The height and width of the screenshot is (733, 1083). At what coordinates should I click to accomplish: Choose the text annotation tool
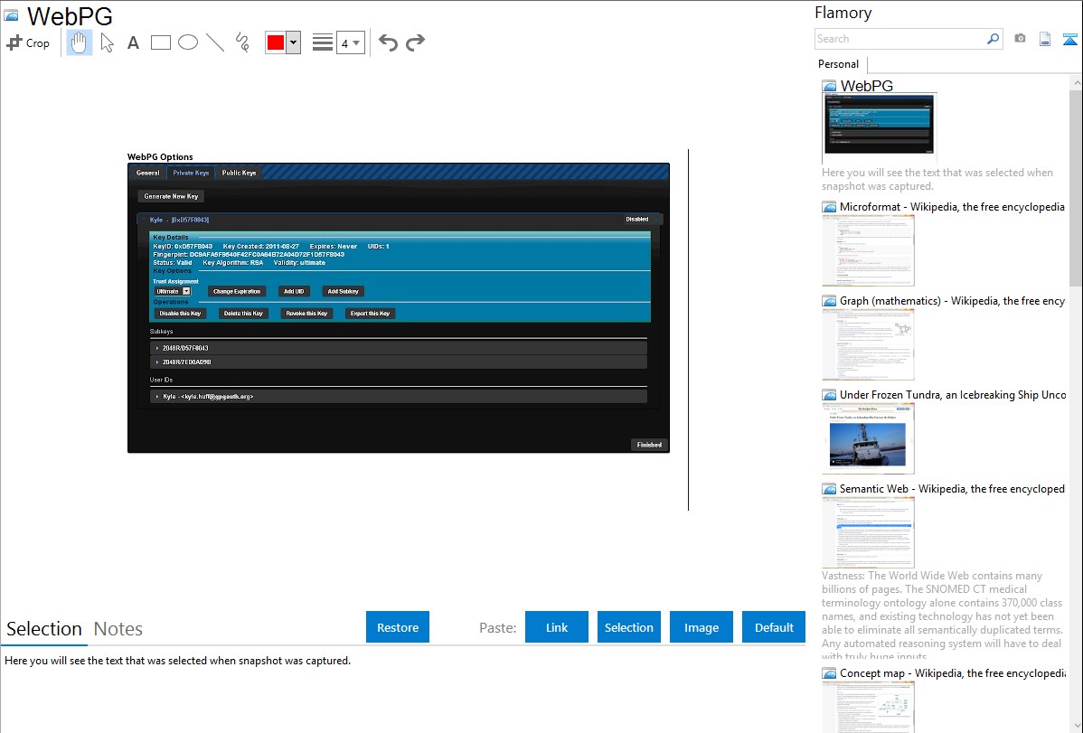[x=133, y=42]
